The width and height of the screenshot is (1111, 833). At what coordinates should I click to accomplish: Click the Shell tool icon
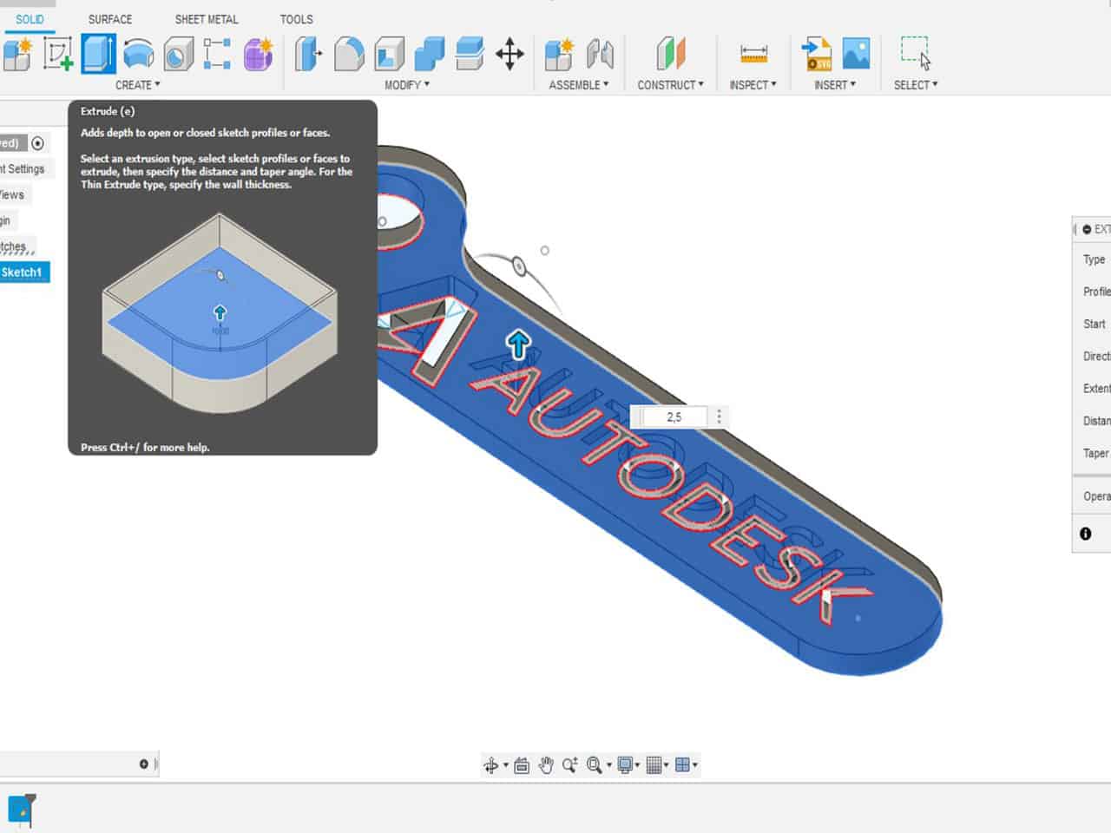pyautogui.click(x=389, y=54)
